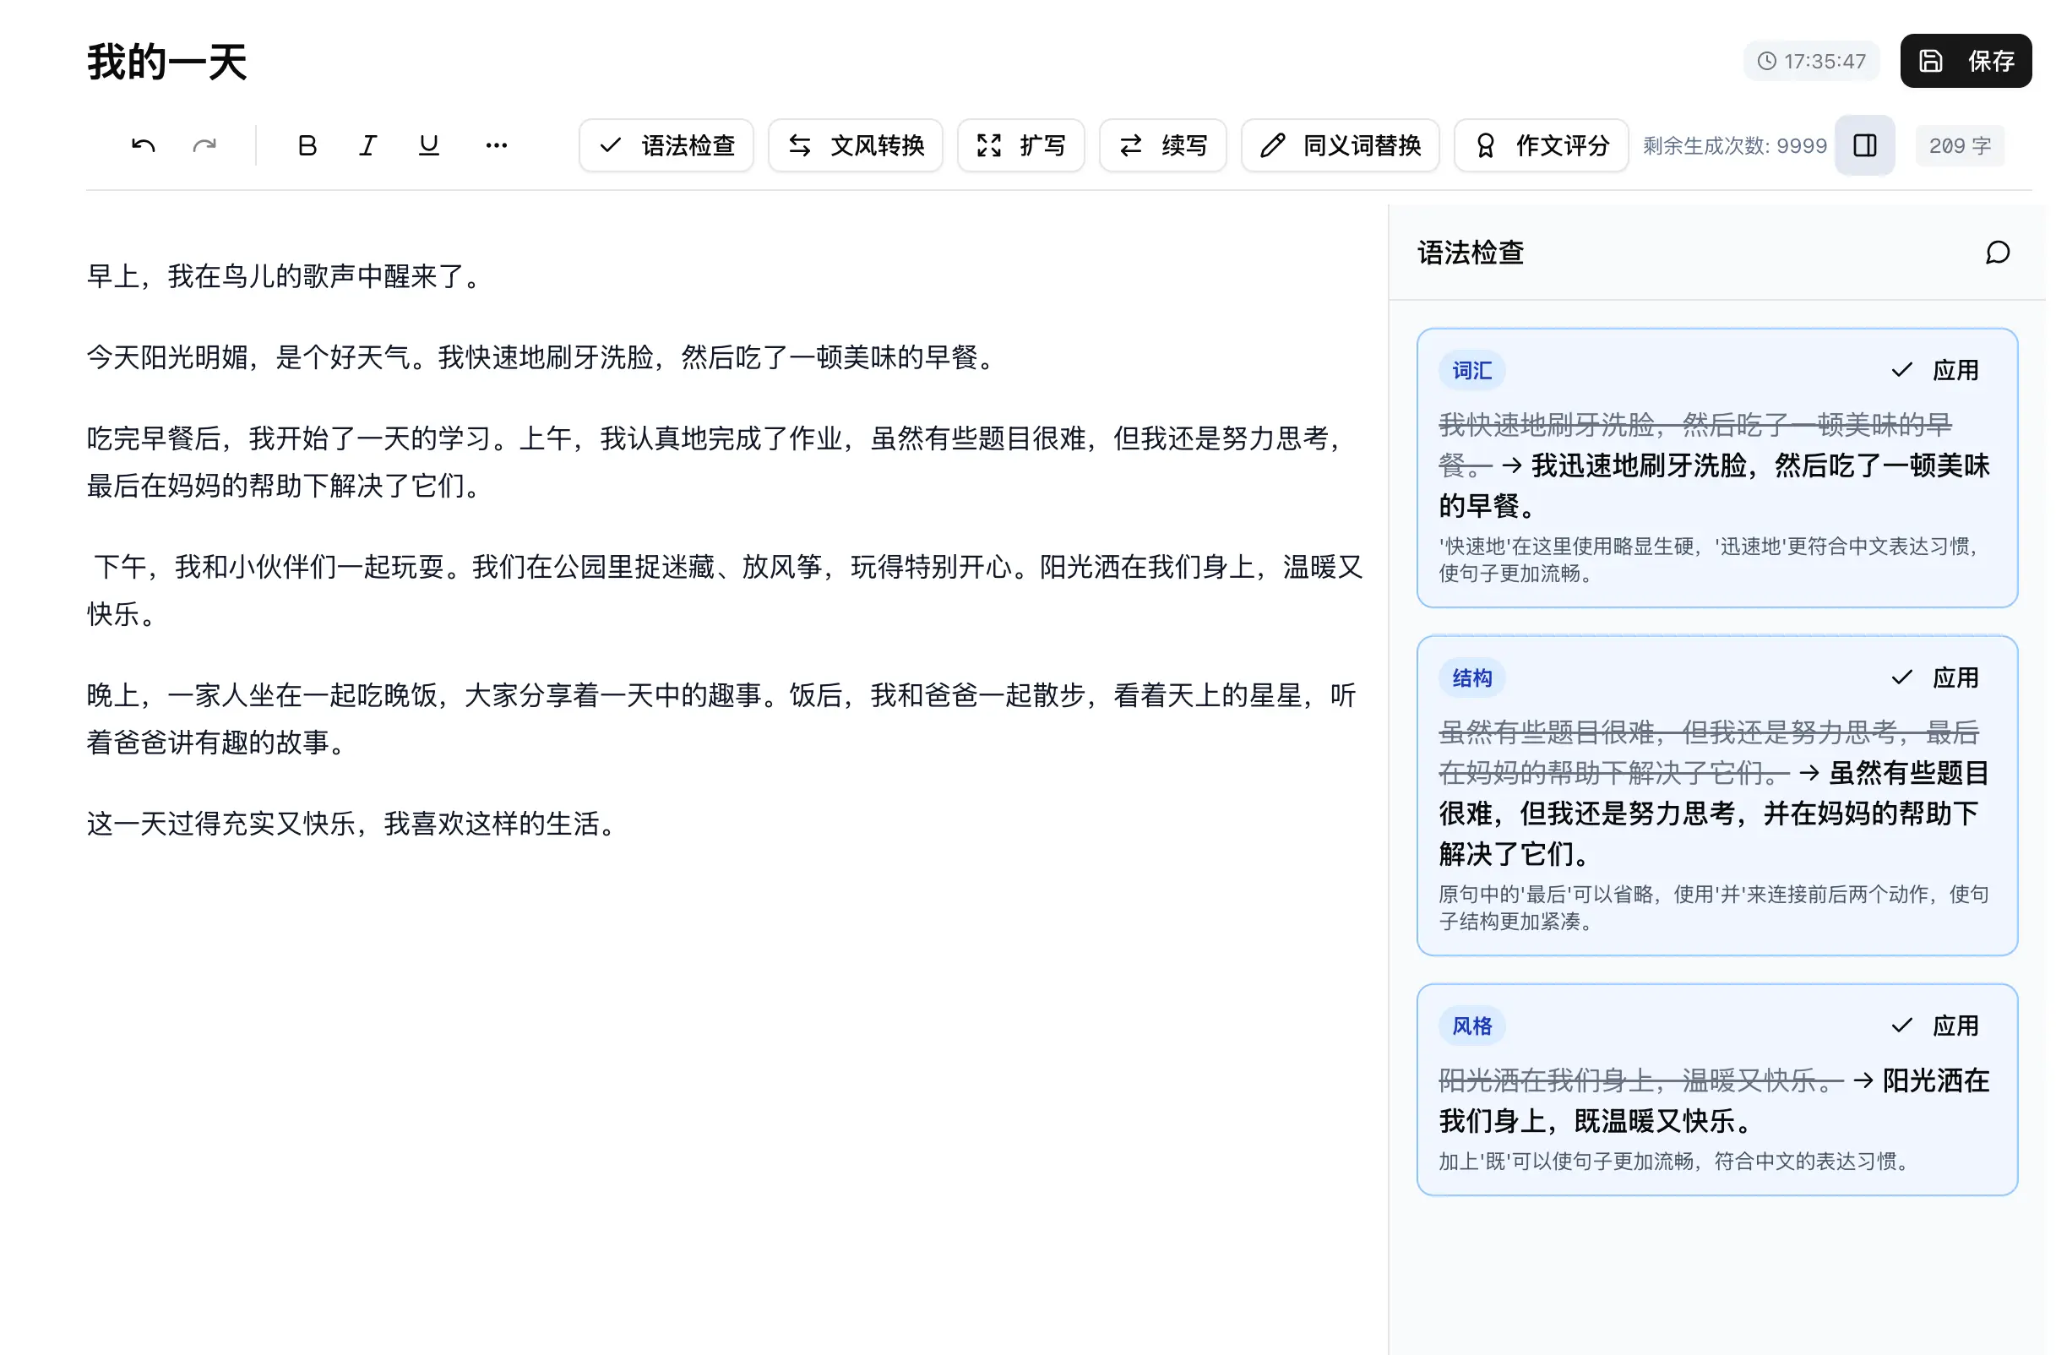Click the 209 字 word count display
The image size is (2056, 1355).
click(1959, 145)
